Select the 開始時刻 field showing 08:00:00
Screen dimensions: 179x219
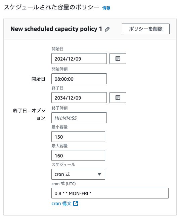click(79, 79)
